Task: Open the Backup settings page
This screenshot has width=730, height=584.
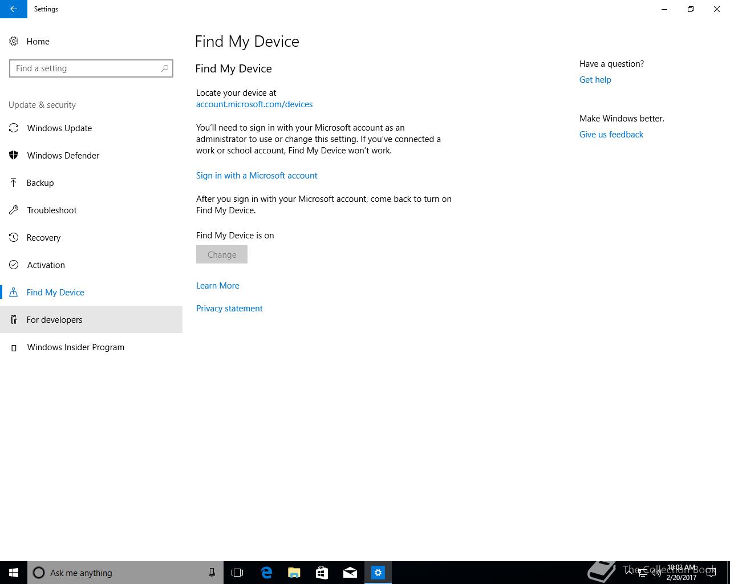Action: [x=91, y=182]
